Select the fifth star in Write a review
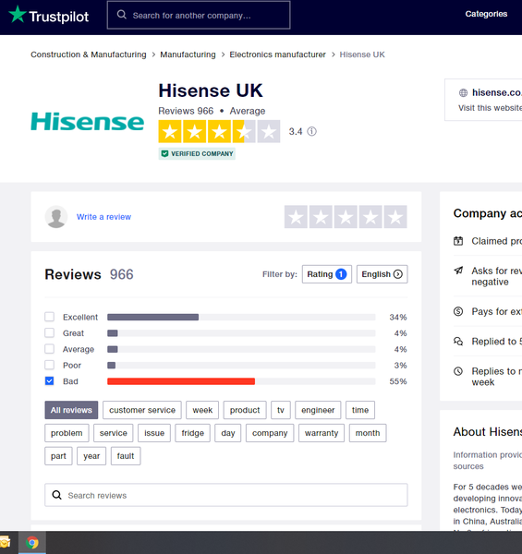The height and width of the screenshot is (554, 522). coord(395,217)
